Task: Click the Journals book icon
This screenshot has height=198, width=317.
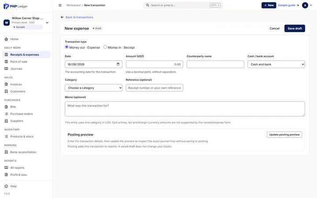Action: click(x=6, y=69)
